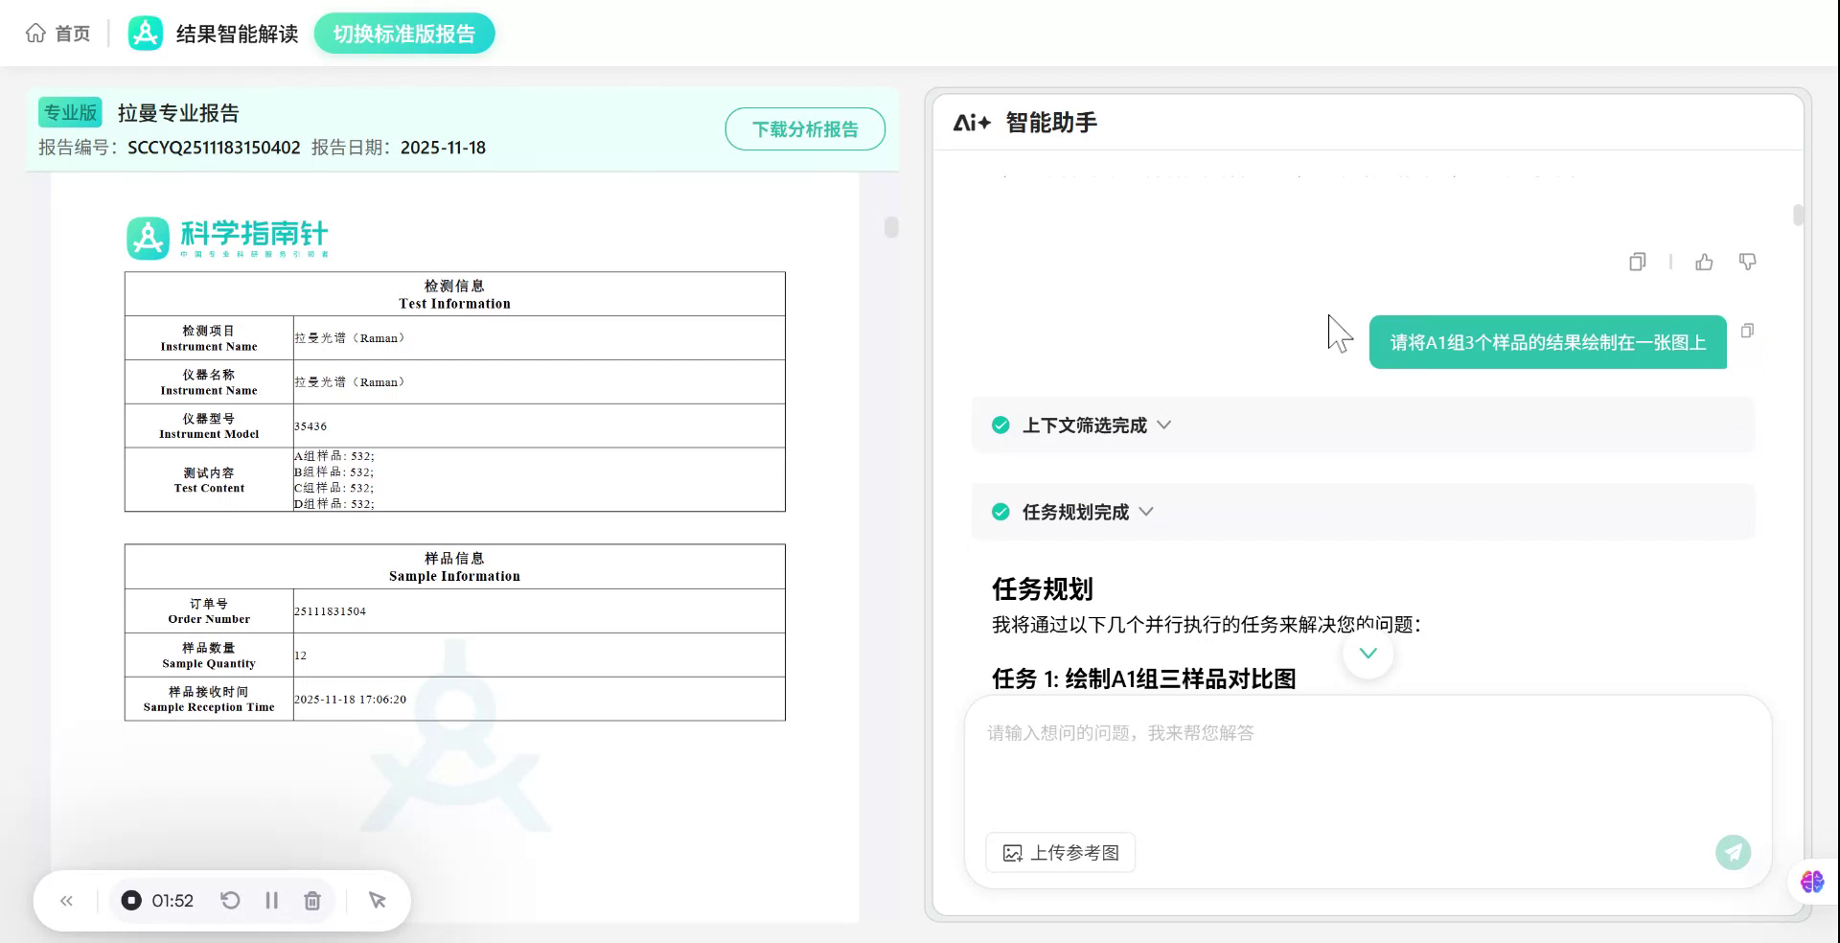Image resolution: width=1840 pixels, height=943 pixels.
Task: Click the 科学指南针 logo icon beside 结果智能解读
Action: point(145,32)
